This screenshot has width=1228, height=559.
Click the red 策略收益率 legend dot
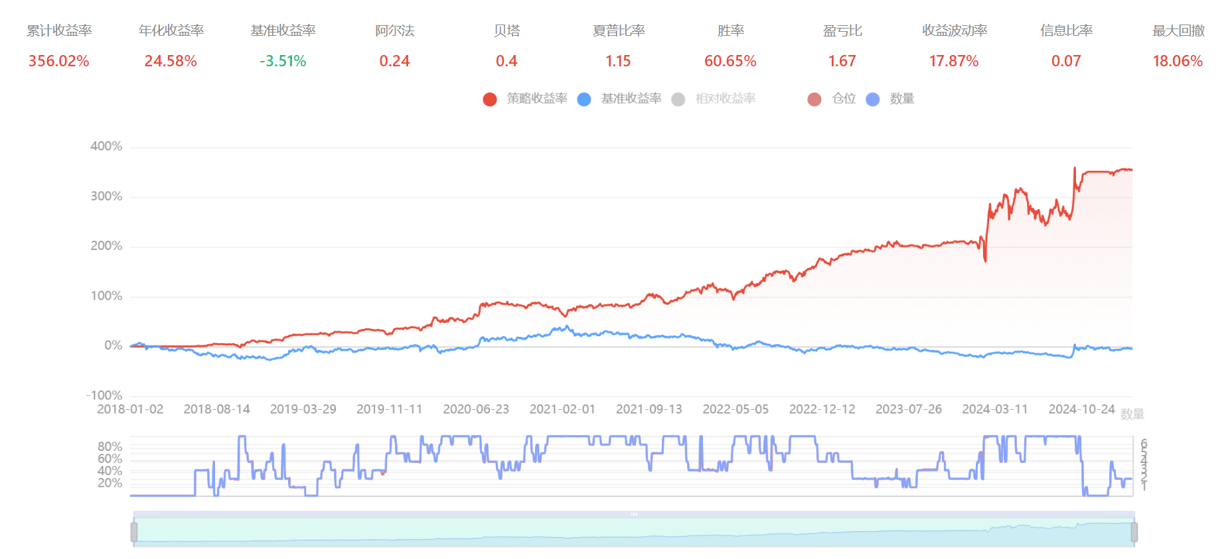490,99
